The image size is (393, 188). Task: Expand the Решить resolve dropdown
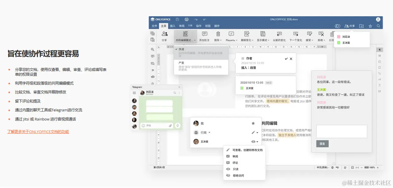236,40
